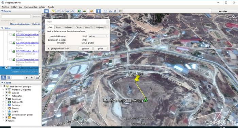Image resolution: width=238 pixels, height=128 pixels.
Task: Expand the Fronteras y etiquetas layer tree
Action: 3,89
